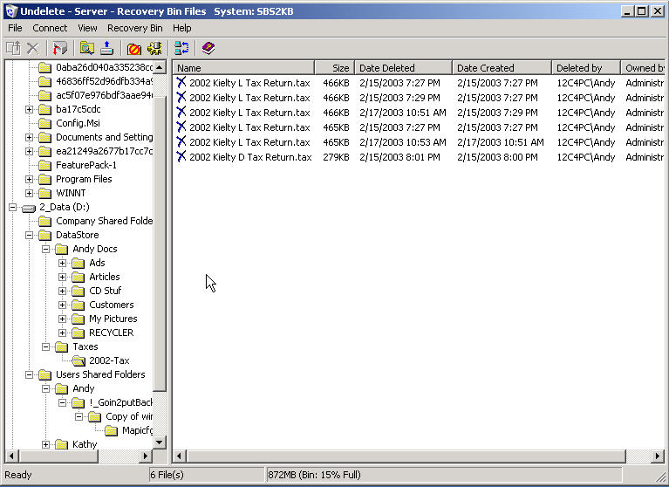Click the Customers folder icon
The image size is (669, 487).
78,305
